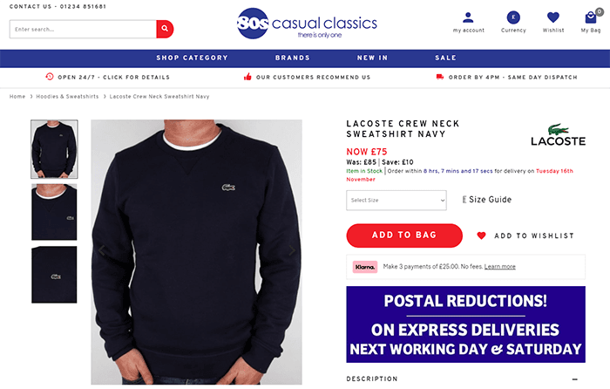610x389 pixels.
Task: Click the thumbs-up customers recommend icon
Action: point(247,77)
